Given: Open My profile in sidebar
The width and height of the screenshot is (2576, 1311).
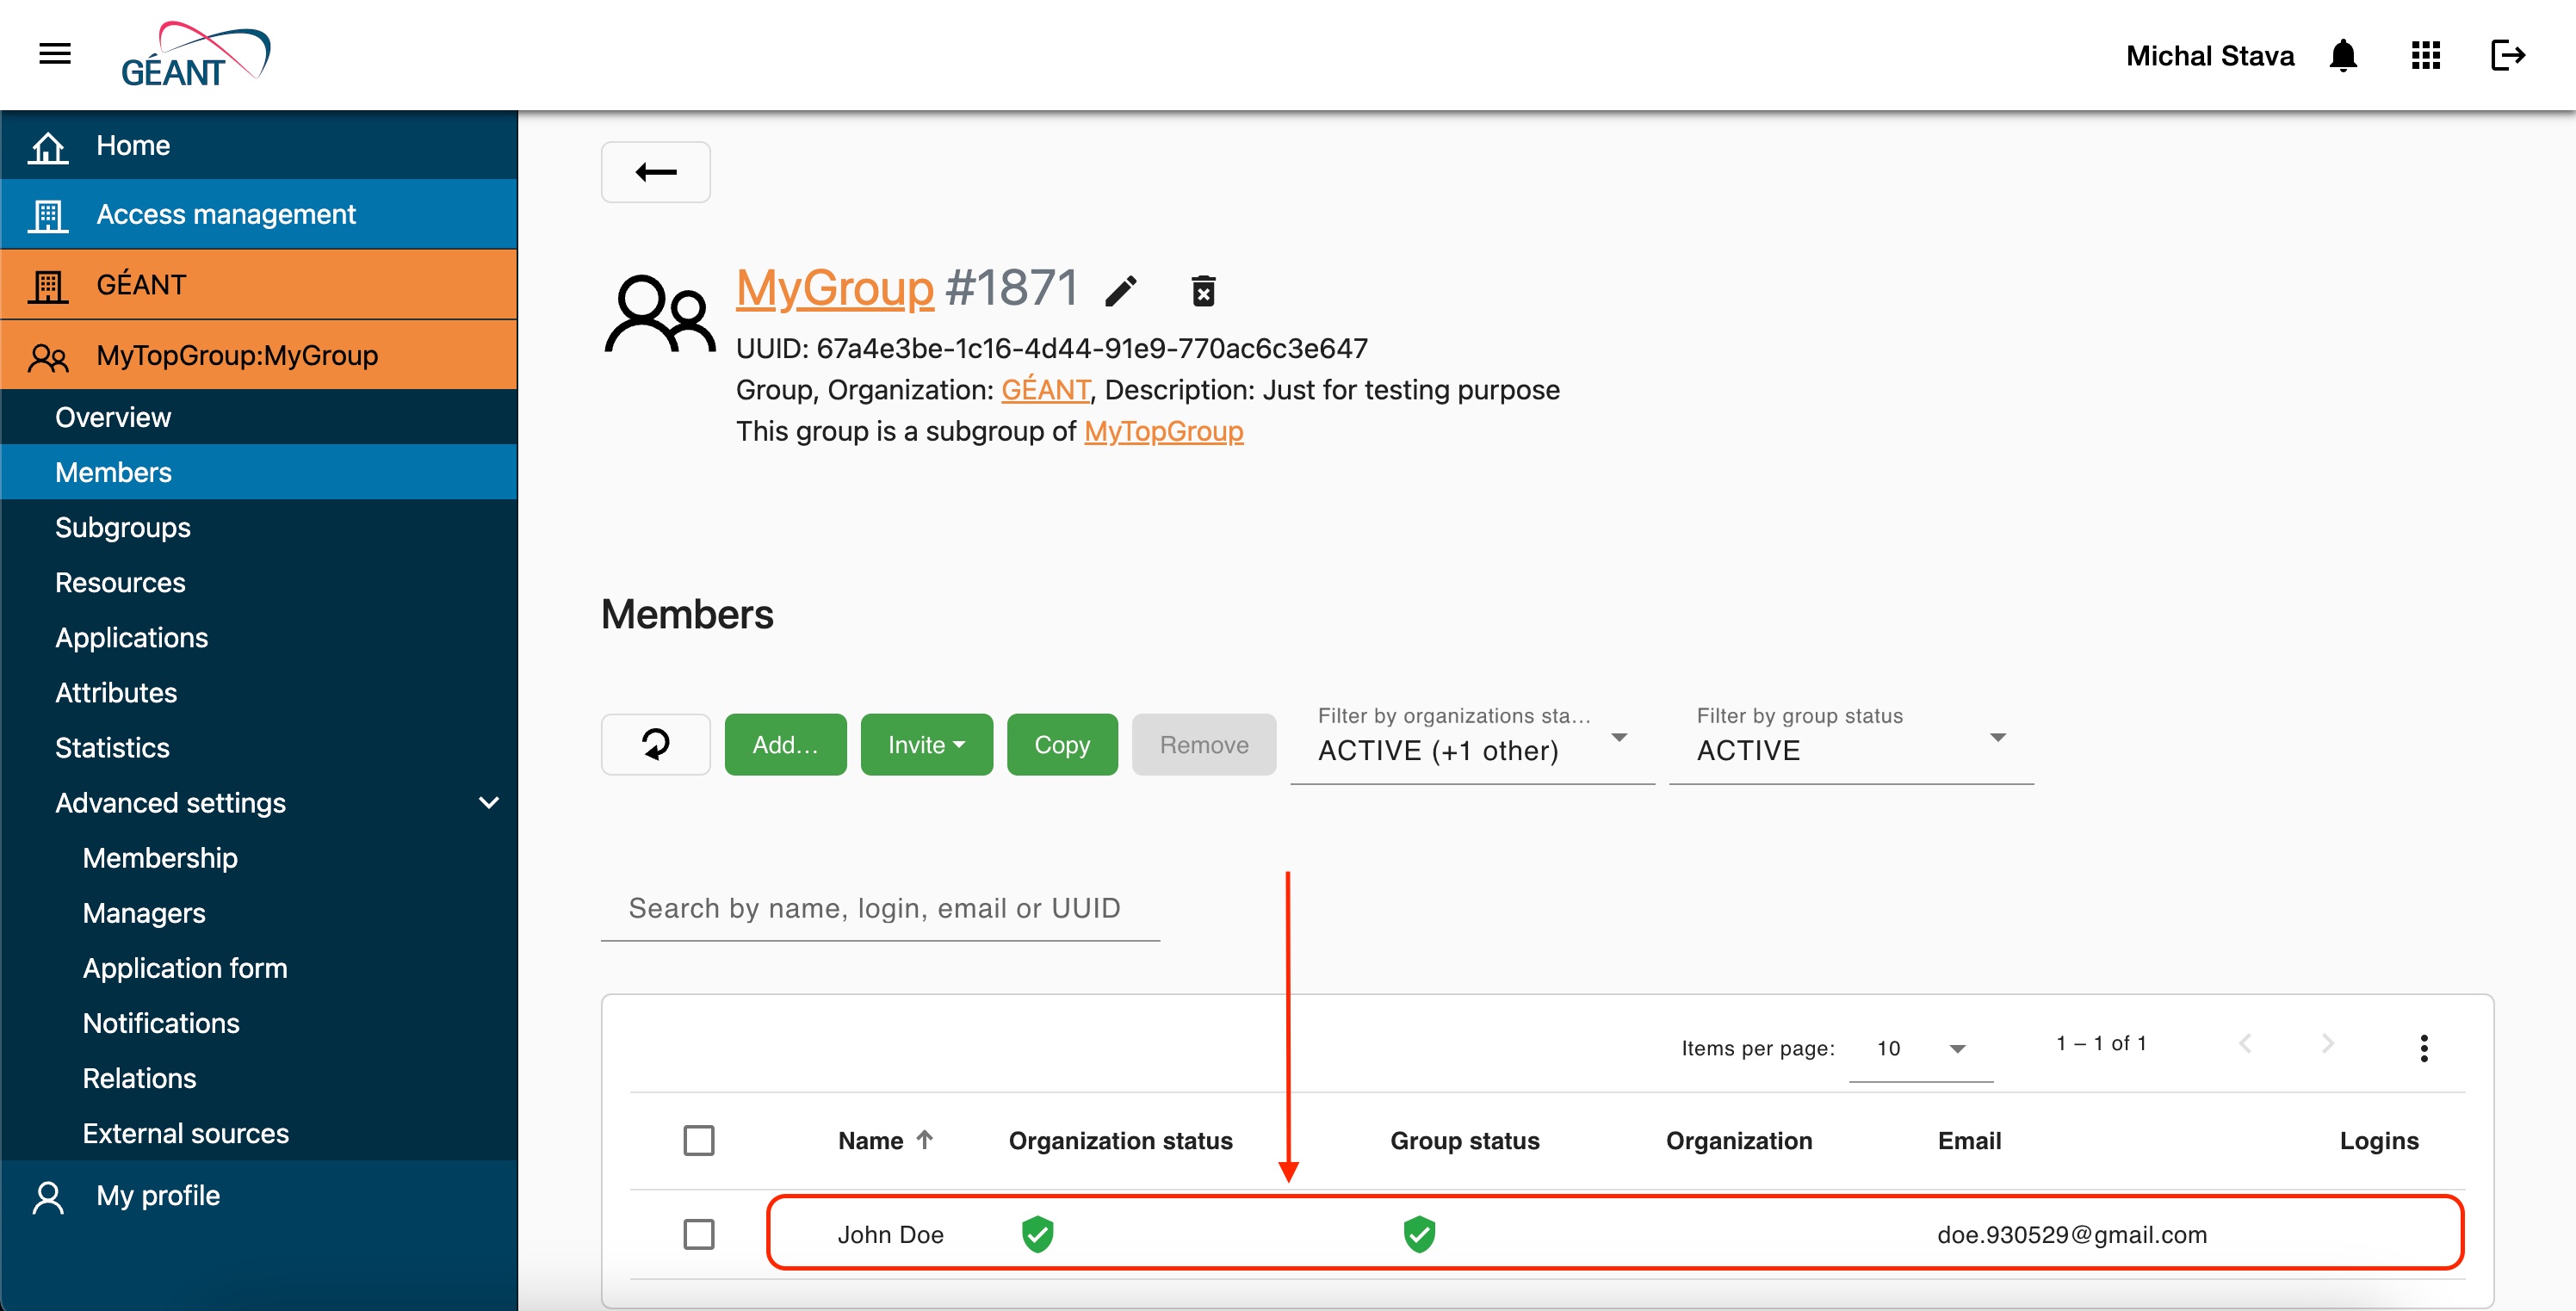Looking at the screenshot, I should point(259,1196).
